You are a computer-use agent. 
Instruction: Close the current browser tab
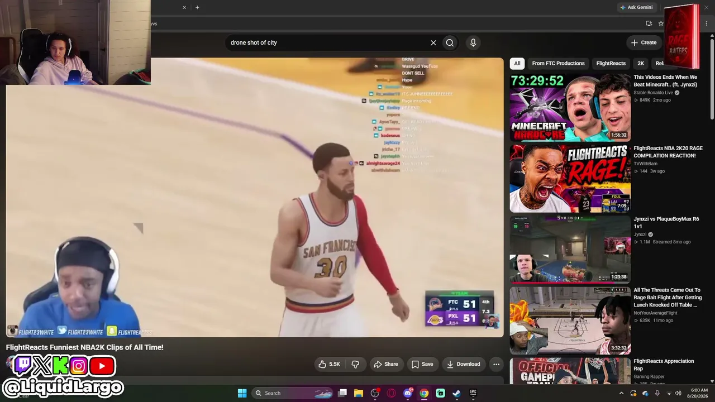(x=184, y=7)
